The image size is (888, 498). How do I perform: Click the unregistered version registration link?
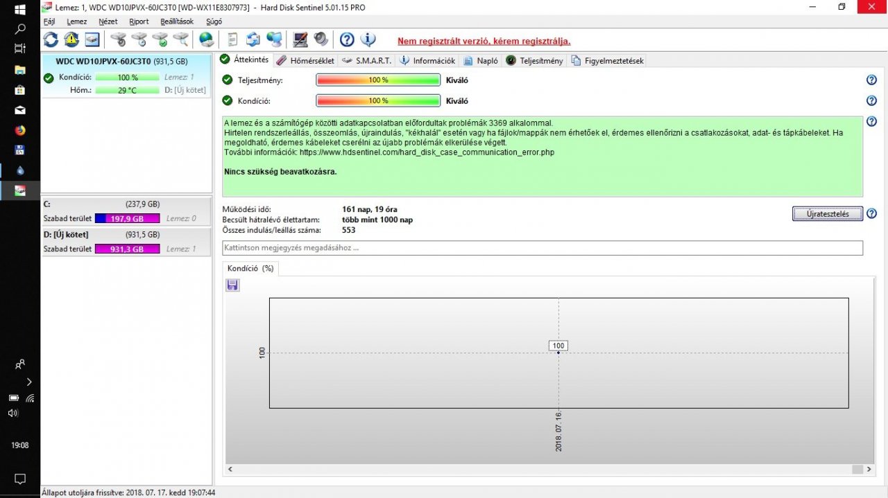click(x=484, y=41)
